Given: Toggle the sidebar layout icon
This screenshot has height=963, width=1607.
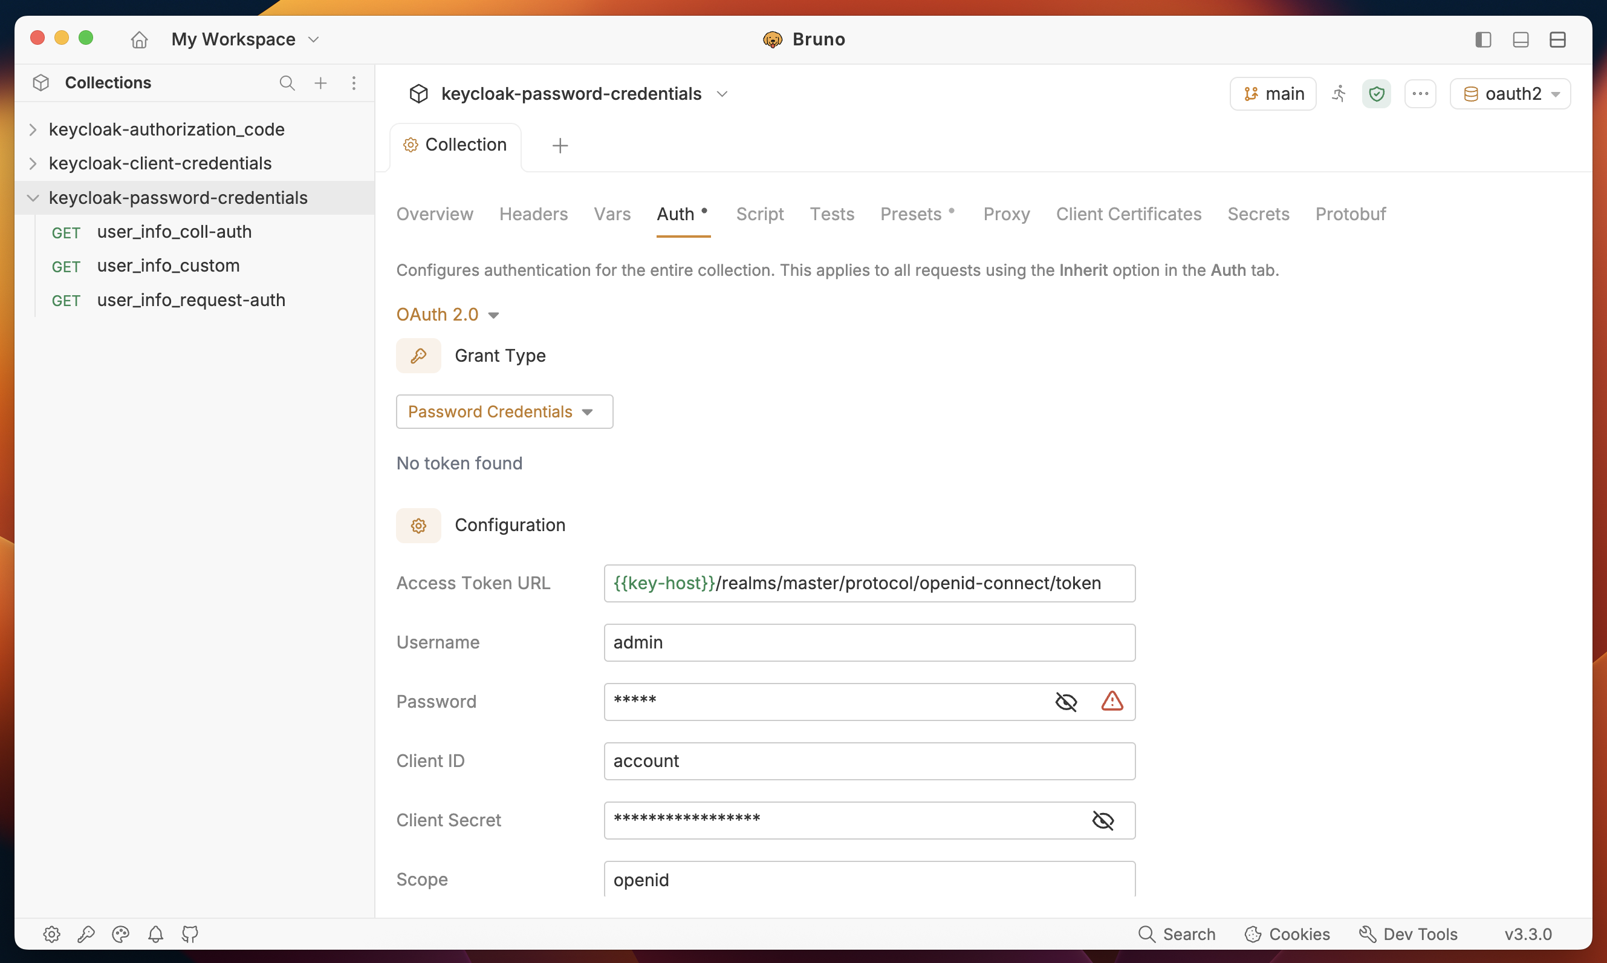Looking at the screenshot, I should [1483, 39].
